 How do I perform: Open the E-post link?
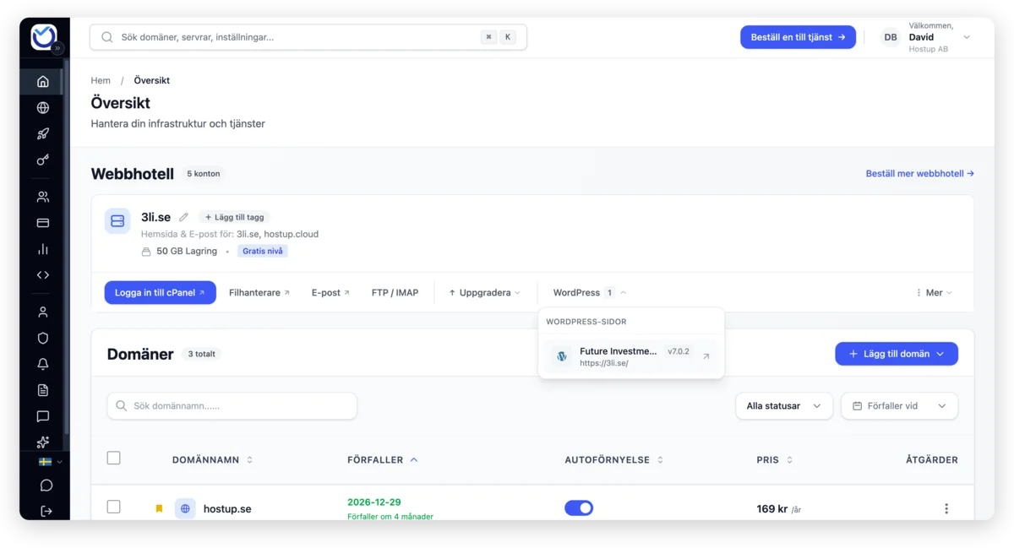tap(330, 292)
